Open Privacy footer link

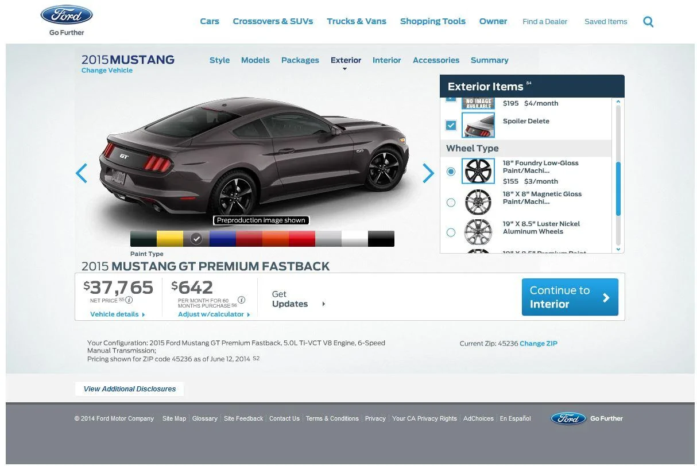coord(375,419)
